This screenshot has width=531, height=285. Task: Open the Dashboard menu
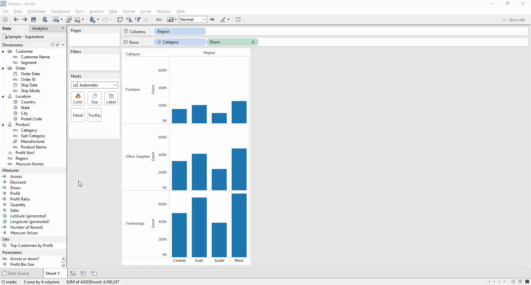(60, 11)
